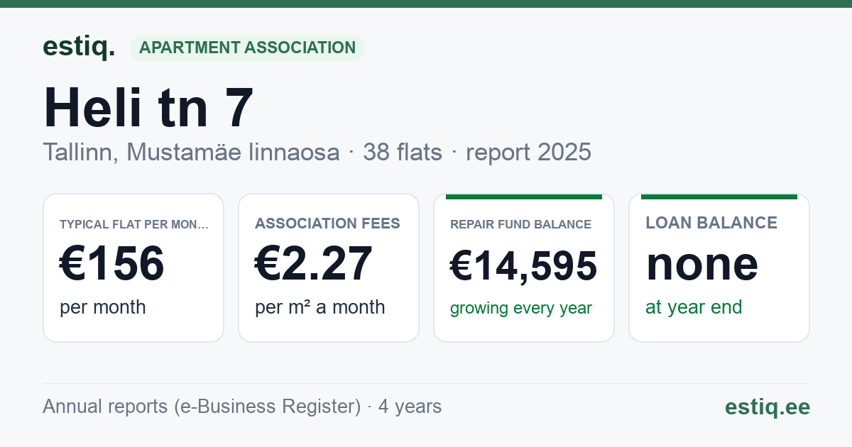Click the €2.27 value
This screenshot has height=447, width=852.
(x=313, y=263)
